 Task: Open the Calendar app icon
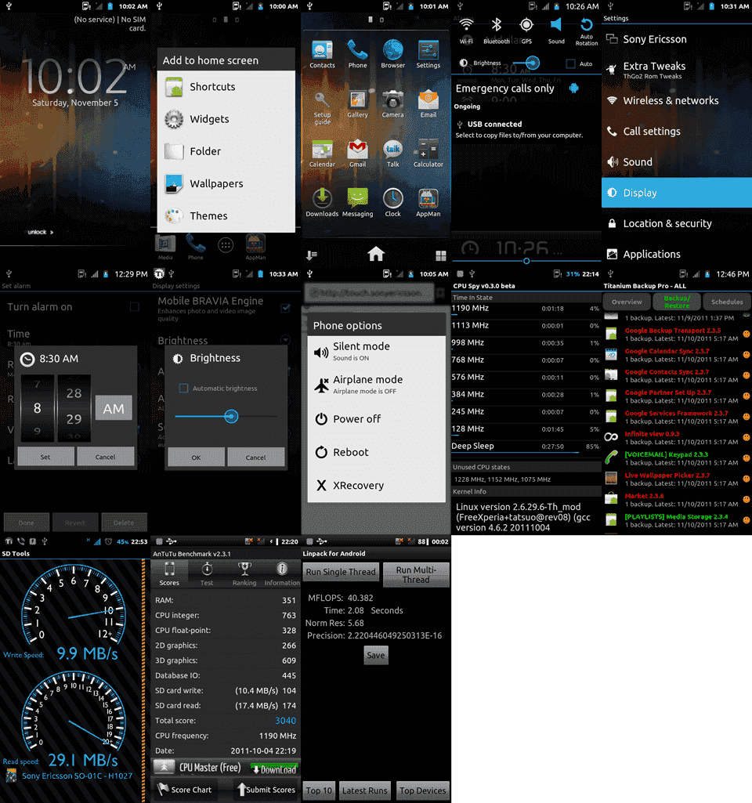pyautogui.click(x=322, y=154)
